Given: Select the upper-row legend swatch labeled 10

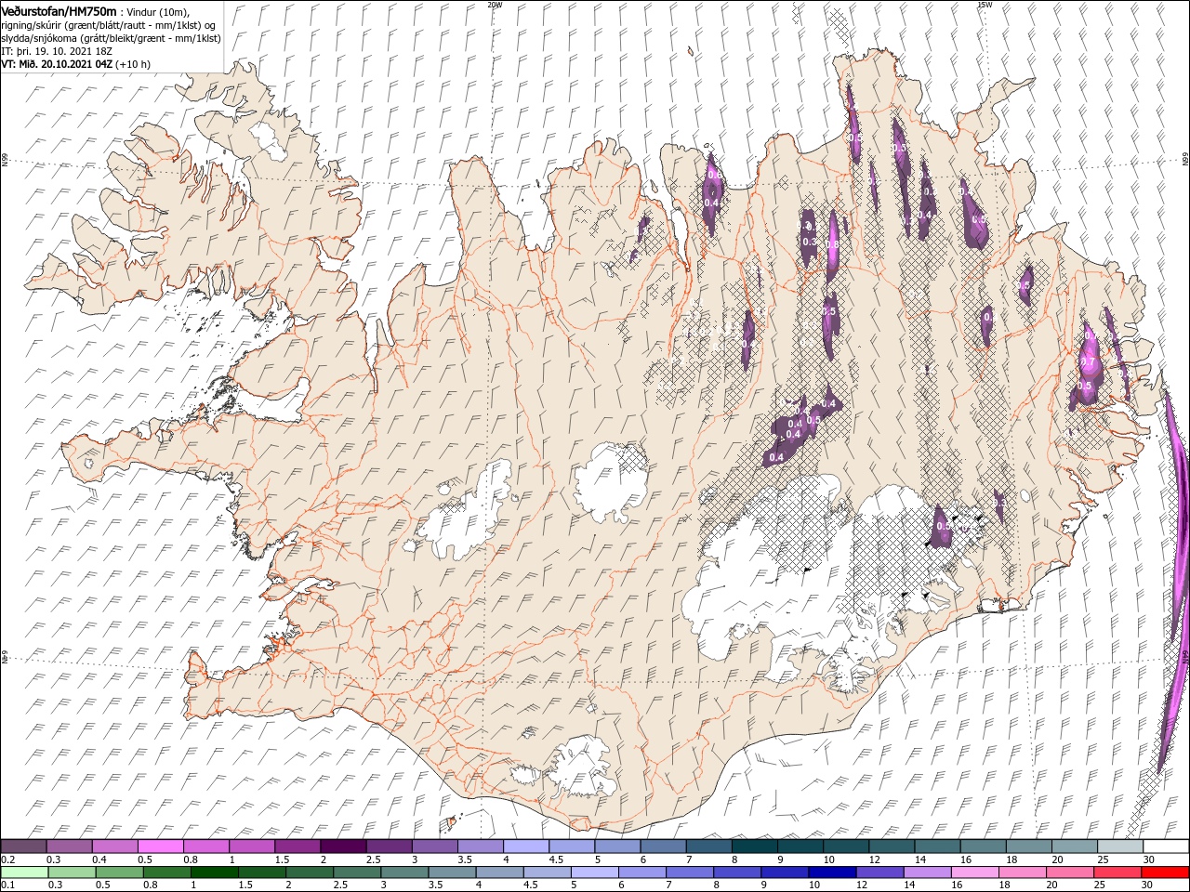Looking at the screenshot, I should pos(845,846).
